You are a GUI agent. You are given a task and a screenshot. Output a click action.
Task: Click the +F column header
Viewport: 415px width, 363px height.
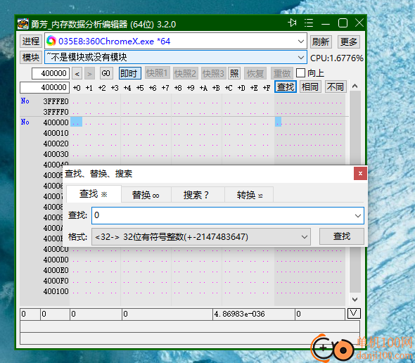click(267, 88)
